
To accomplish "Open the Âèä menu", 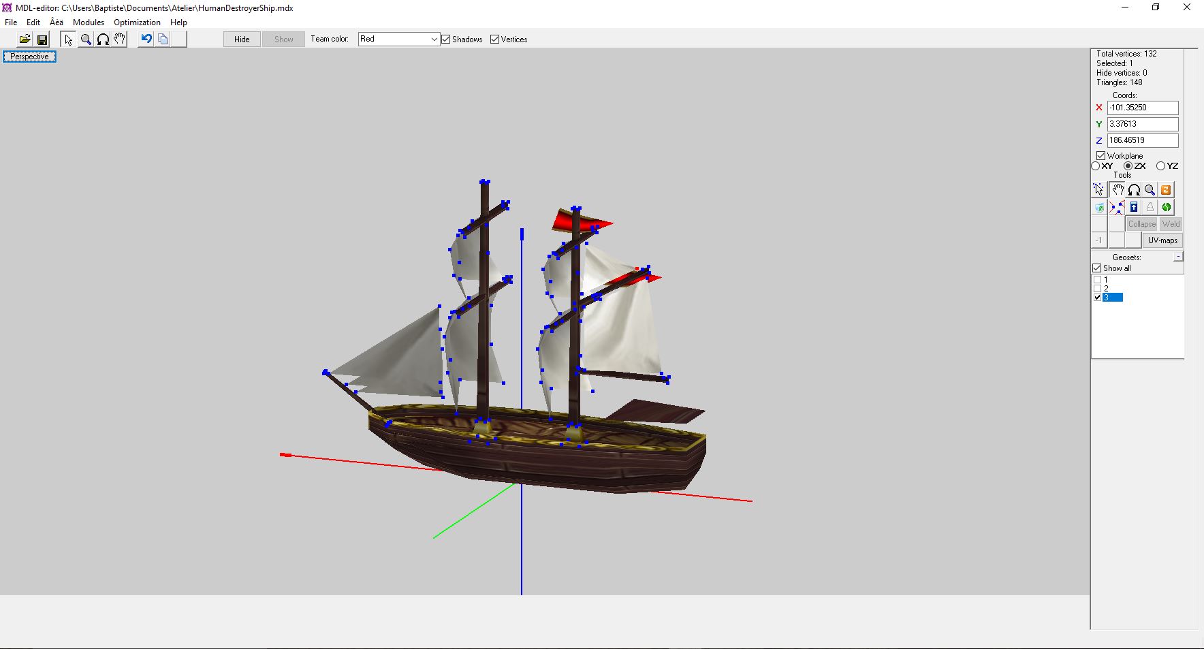I will click(x=57, y=22).
